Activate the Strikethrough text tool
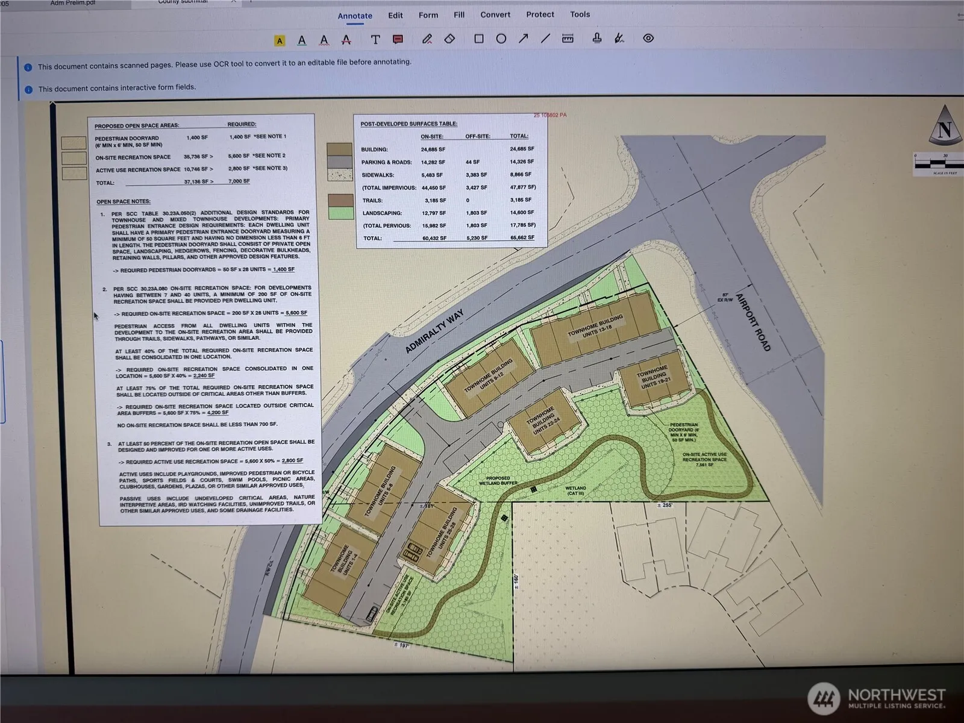This screenshot has width=964, height=723. coord(346,40)
